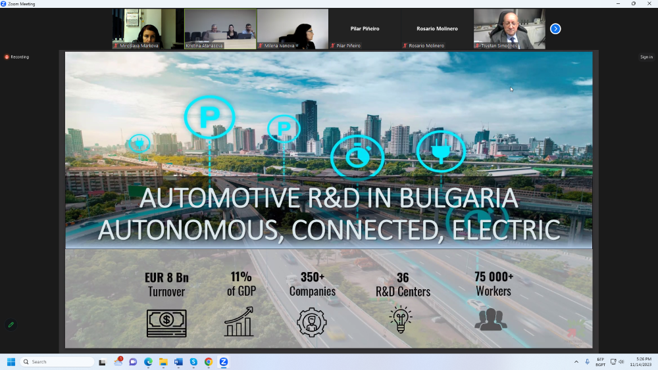Open File Explorer from taskbar
The image size is (658, 370).
point(163,362)
